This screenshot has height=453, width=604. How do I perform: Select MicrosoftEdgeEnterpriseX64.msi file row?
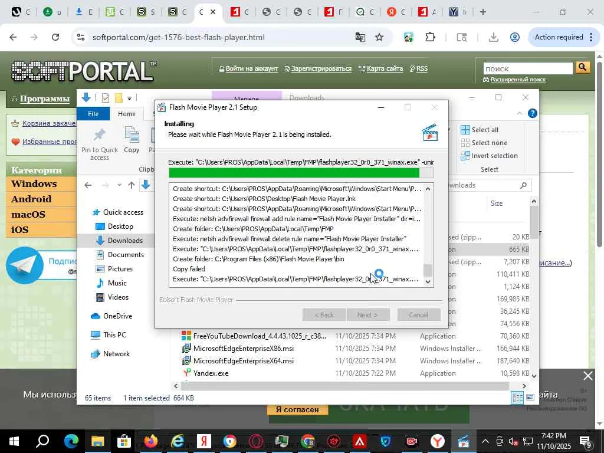pyautogui.click(x=355, y=361)
